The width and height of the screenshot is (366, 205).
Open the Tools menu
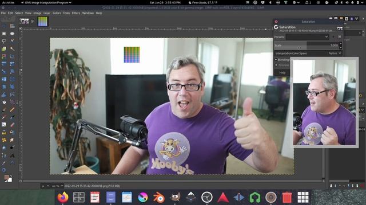tap(66, 13)
